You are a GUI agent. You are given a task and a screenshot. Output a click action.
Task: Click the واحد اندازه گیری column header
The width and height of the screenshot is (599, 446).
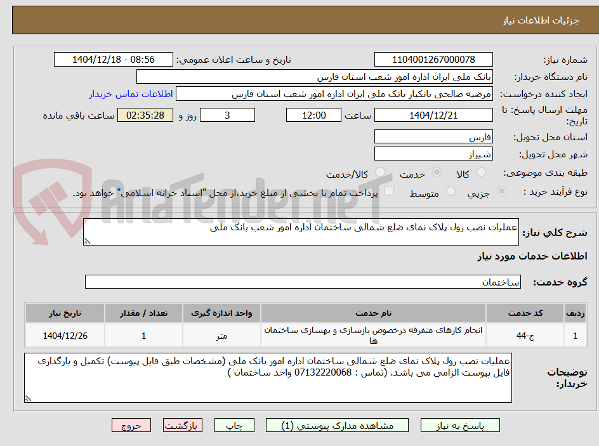pyautogui.click(x=221, y=313)
